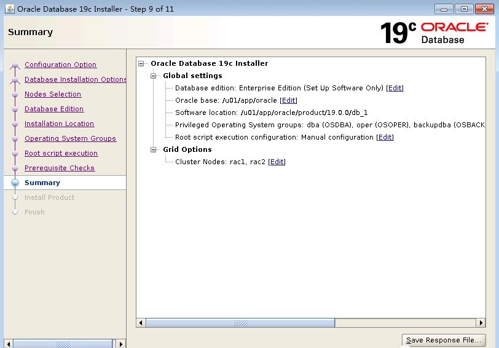Viewport: 499px width, 348px height.
Task: Click the Java installer icon in the title bar
Action: point(10,9)
